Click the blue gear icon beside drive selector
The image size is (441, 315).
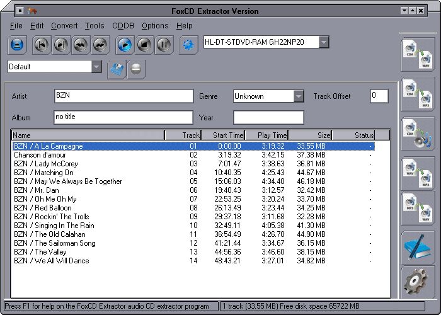point(188,45)
